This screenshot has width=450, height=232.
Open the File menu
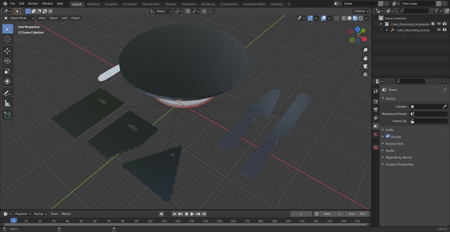(13, 4)
